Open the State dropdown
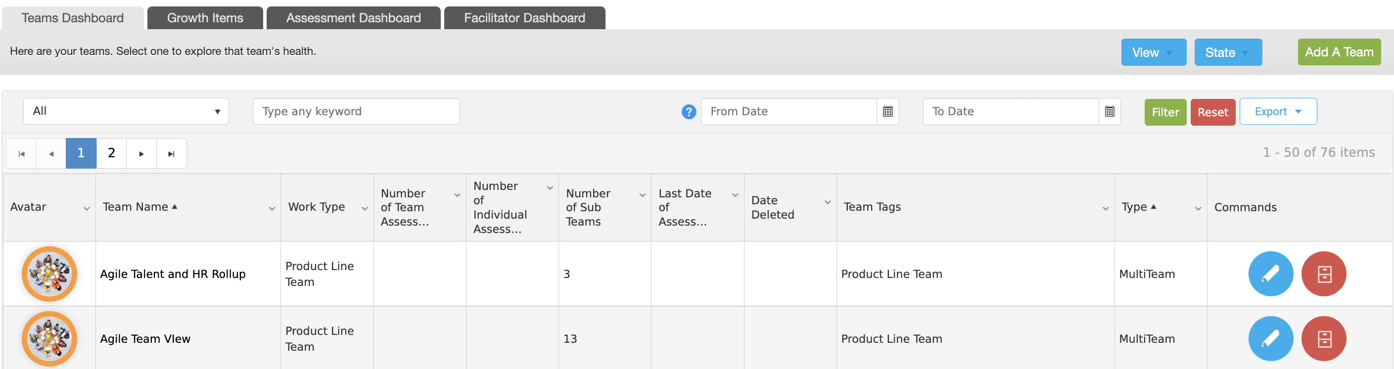Image resolution: width=1394 pixels, height=369 pixels. 1228,52
